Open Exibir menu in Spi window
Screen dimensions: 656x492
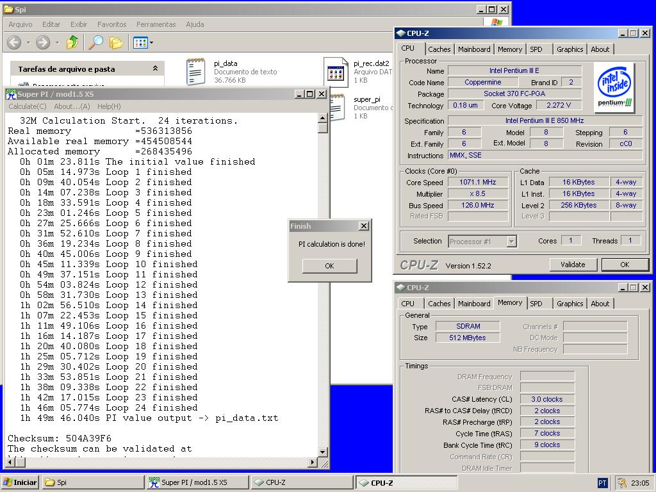point(79,24)
